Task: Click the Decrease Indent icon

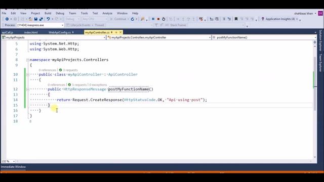Action: [224, 19]
